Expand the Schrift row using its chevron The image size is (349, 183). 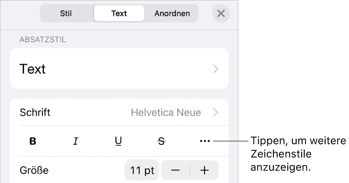(216, 113)
